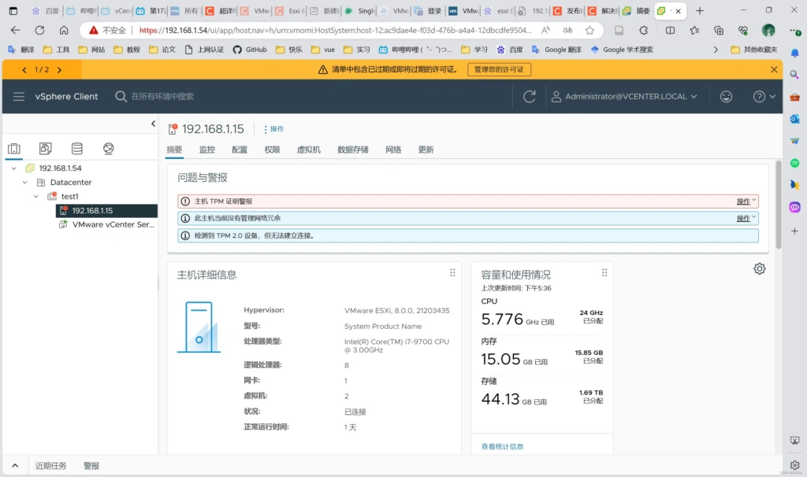The image size is (807, 477).
Task: Open Administrator@VCENTER.LOCAL user menu
Action: click(624, 96)
